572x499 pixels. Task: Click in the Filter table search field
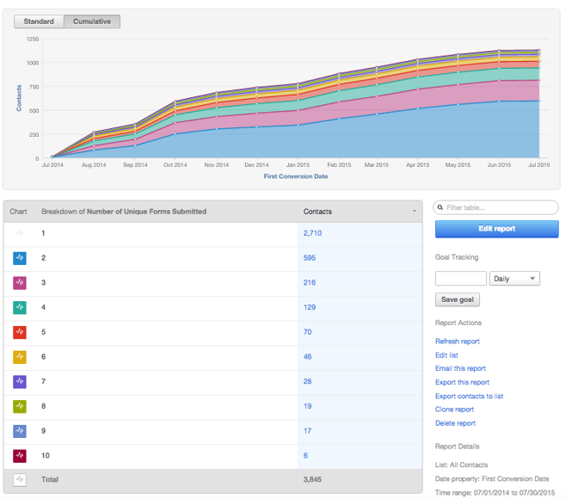(501, 207)
